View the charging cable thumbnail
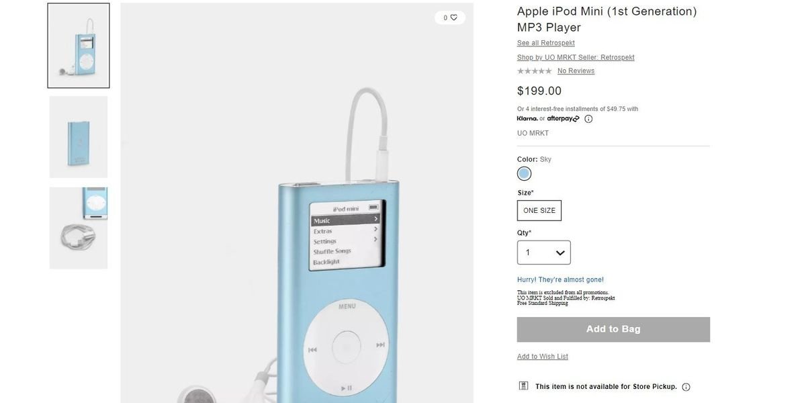This screenshot has height=403, width=806. click(79, 228)
